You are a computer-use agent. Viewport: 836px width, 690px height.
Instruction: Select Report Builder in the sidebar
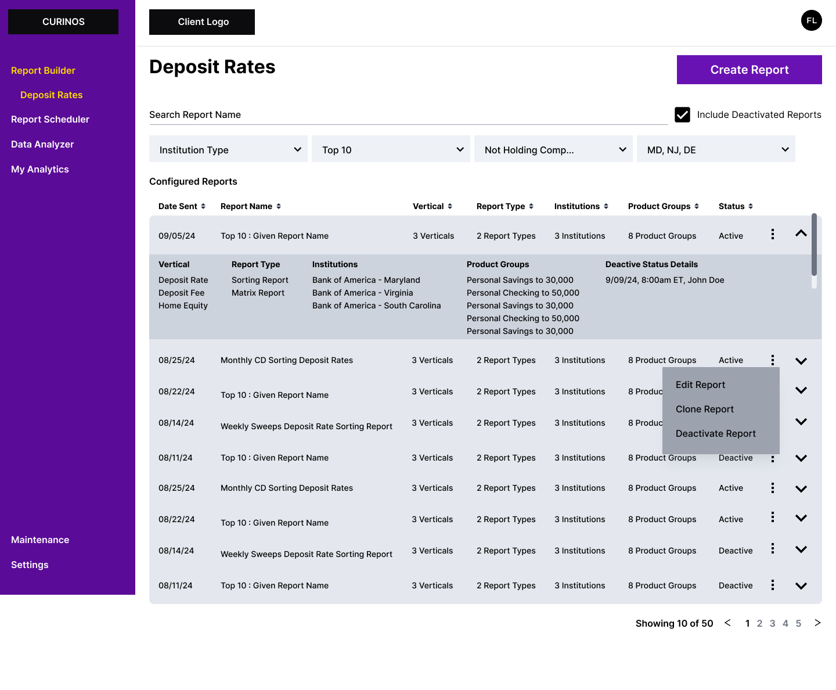coord(43,70)
